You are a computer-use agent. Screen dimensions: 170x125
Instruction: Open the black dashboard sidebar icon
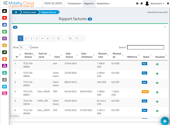[x=4, y=11]
